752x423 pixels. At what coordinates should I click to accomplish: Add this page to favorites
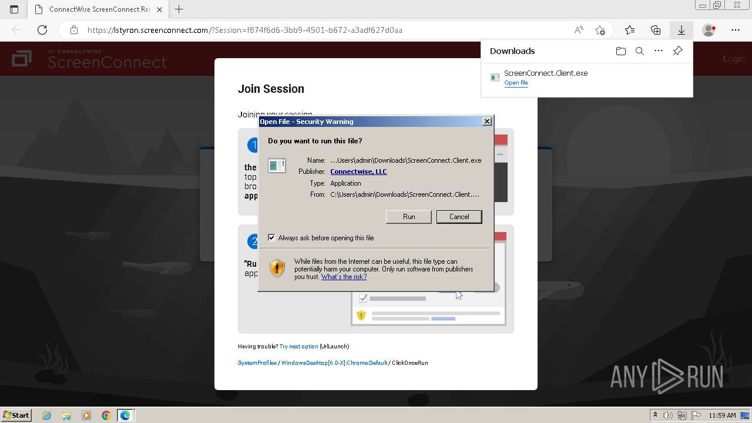coord(600,30)
